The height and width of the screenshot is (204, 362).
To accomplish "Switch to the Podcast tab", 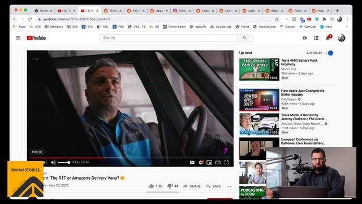I will (321, 11).
